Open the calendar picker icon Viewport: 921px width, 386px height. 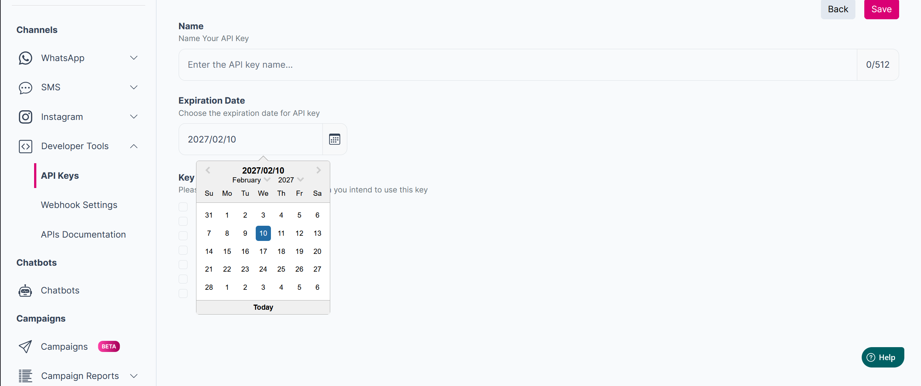click(x=335, y=140)
